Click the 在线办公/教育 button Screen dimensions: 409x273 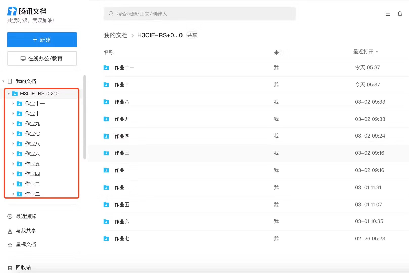pyautogui.click(x=42, y=59)
